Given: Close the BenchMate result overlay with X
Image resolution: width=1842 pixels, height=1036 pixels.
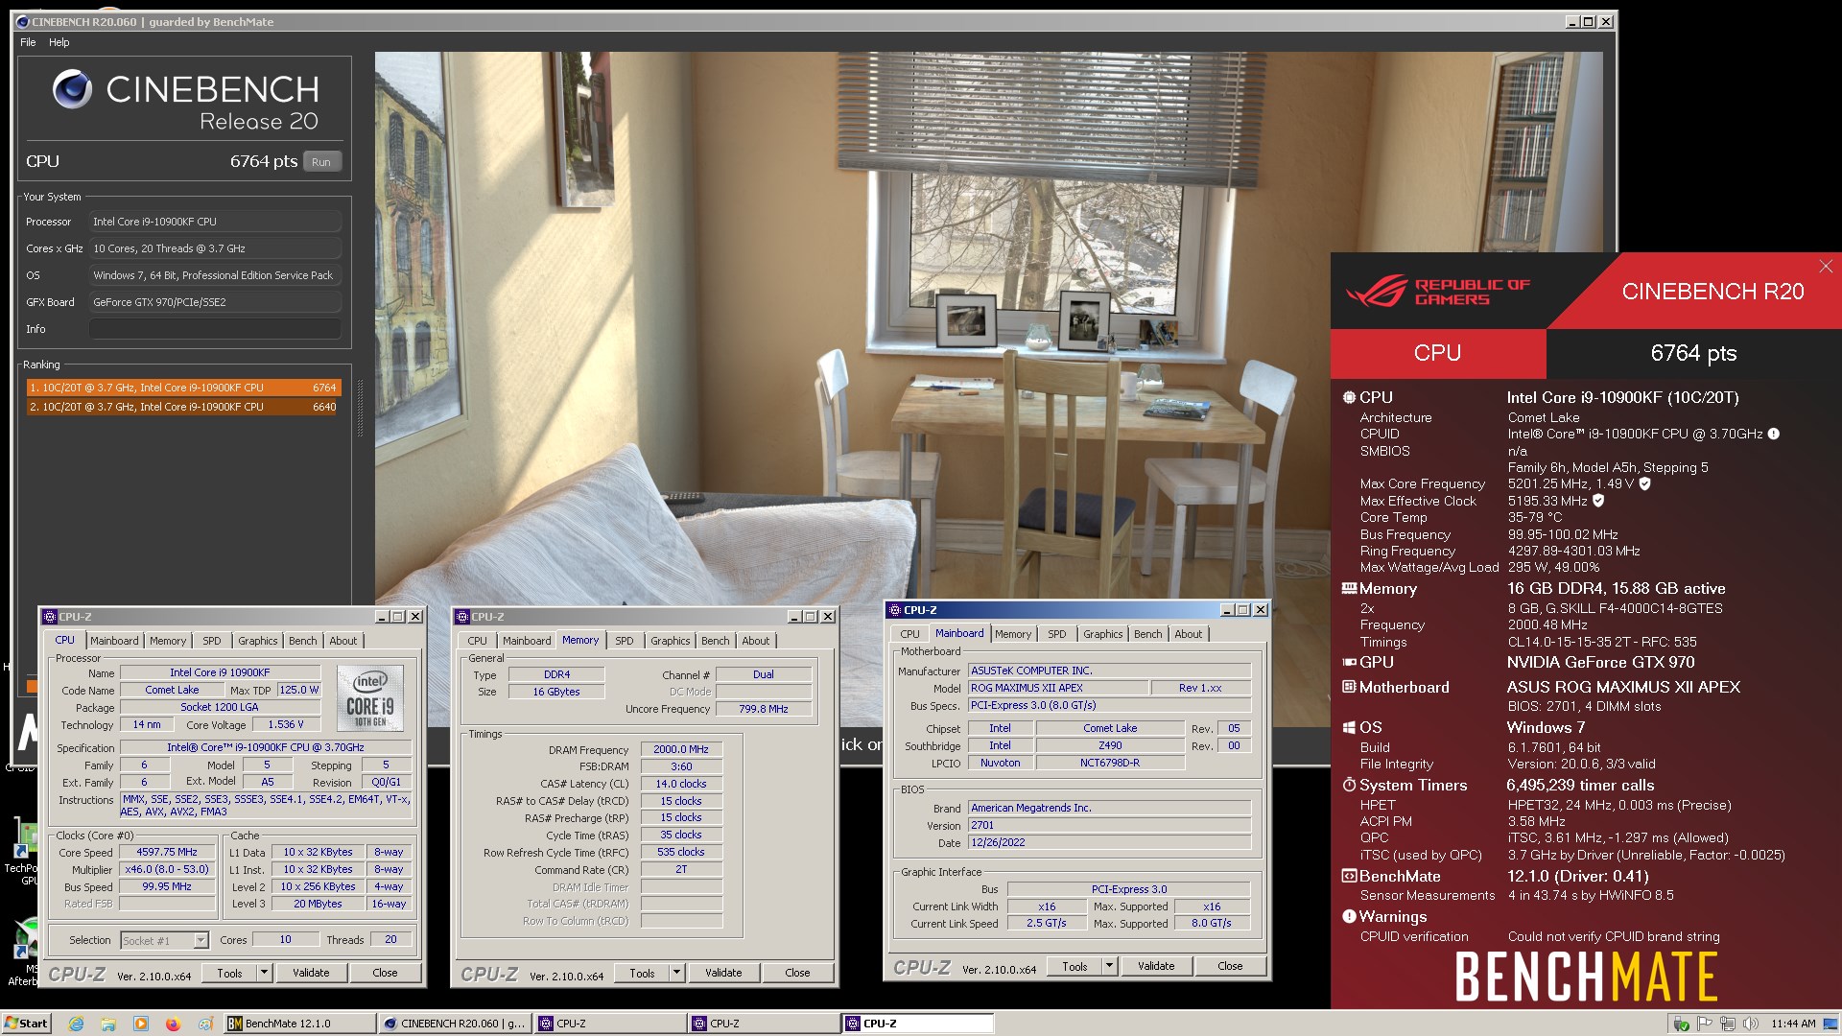Looking at the screenshot, I should pos(1826,266).
